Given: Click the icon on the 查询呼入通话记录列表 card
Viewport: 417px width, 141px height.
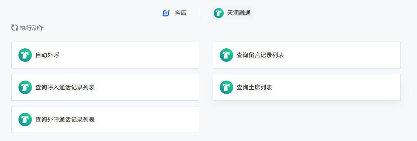Looking at the screenshot, I should pyautogui.click(x=25, y=87).
